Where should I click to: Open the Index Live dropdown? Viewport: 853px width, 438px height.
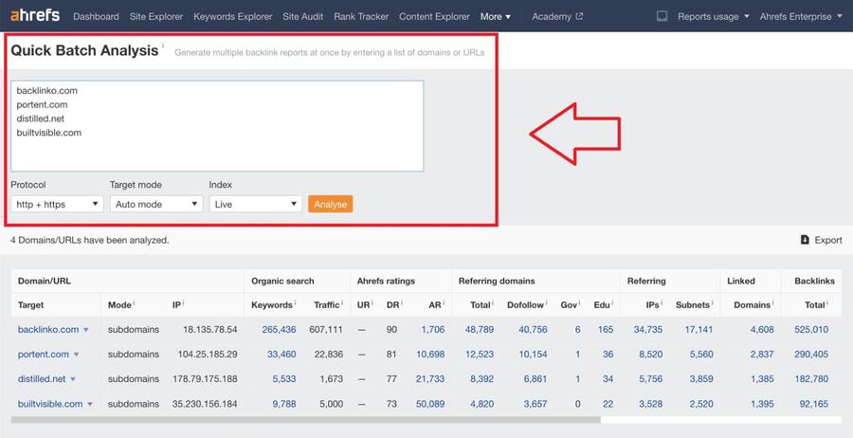pos(256,204)
